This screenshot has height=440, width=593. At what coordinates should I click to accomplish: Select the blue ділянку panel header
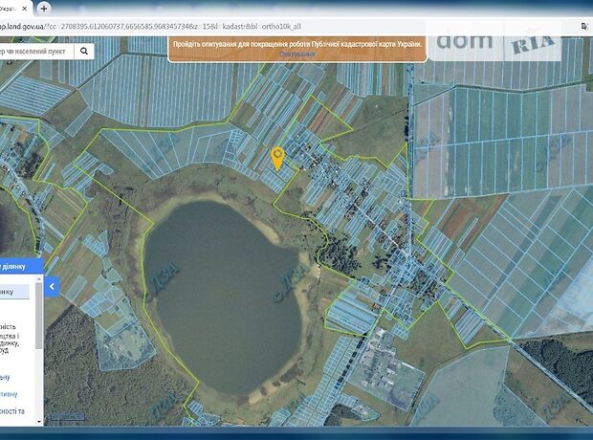click(x=22, y=267)
